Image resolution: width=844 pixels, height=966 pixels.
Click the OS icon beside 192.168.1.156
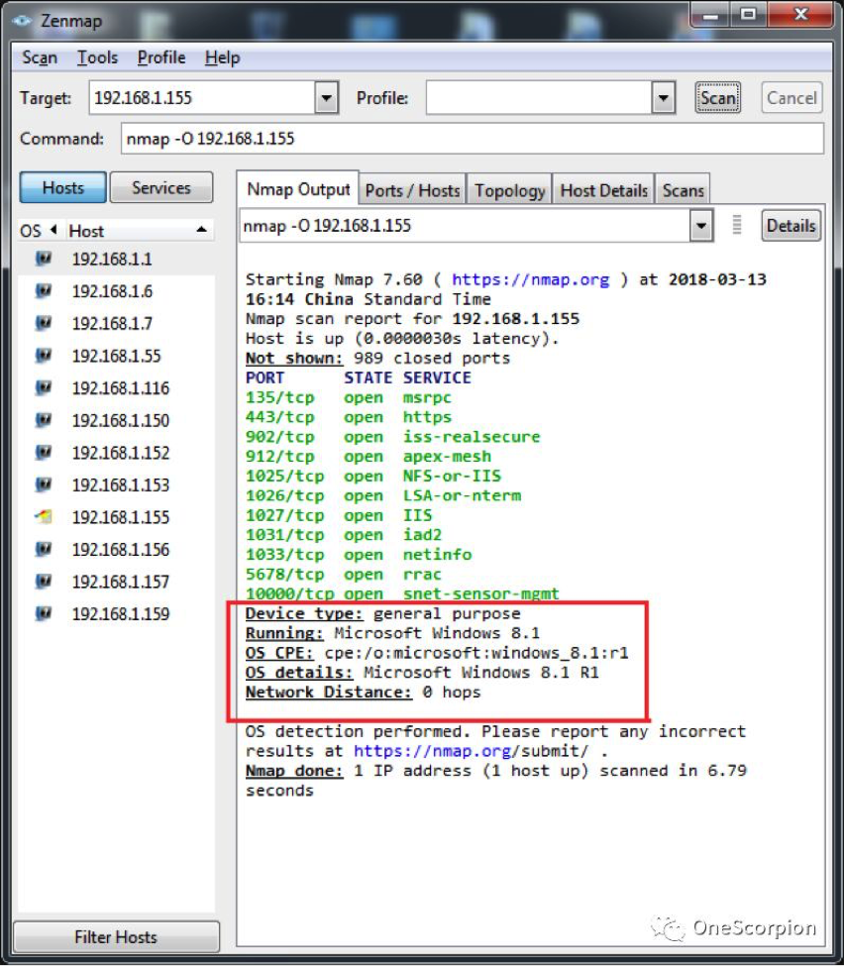tap(44, 549)
